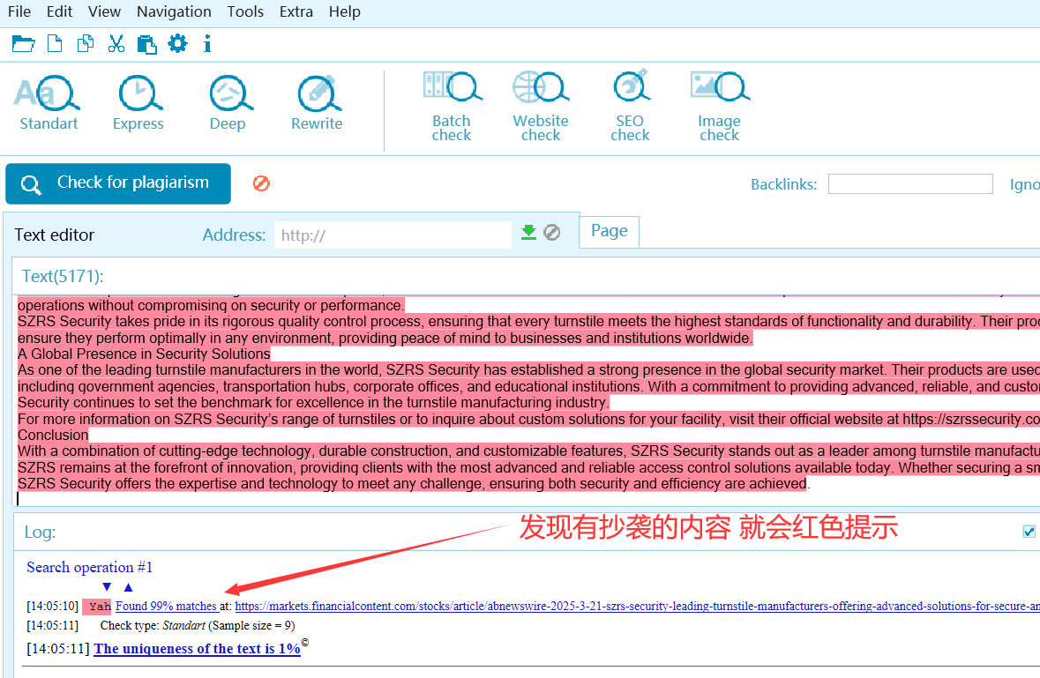Click the scissors cut icon
This screenshot has width=1040, height=678.
point(116,43)
